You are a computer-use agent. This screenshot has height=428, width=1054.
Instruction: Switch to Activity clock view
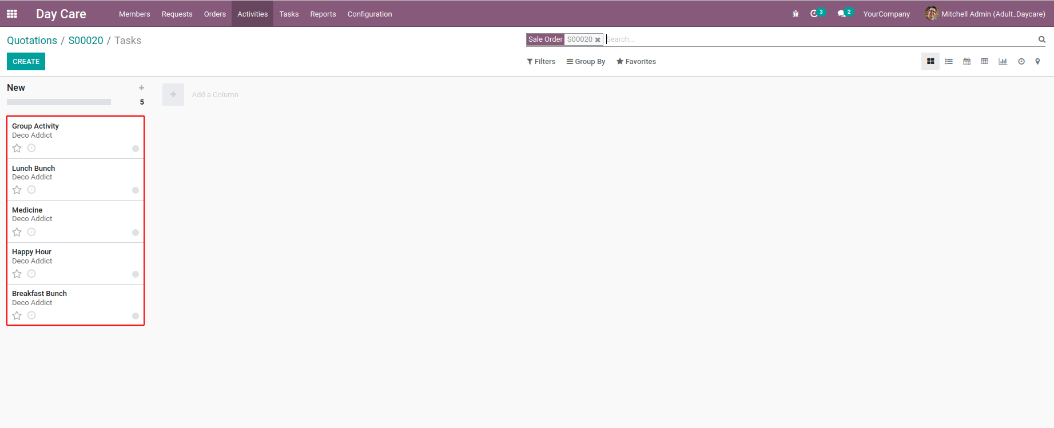click(1021, 61)
